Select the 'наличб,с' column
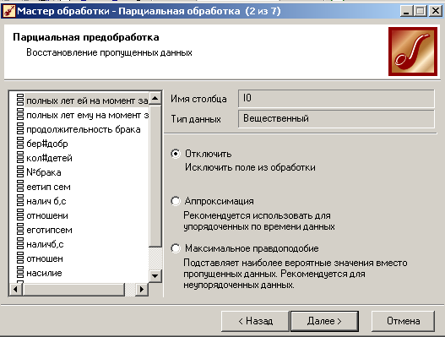The width and height of the screenshot is (445, 337). 45,244
